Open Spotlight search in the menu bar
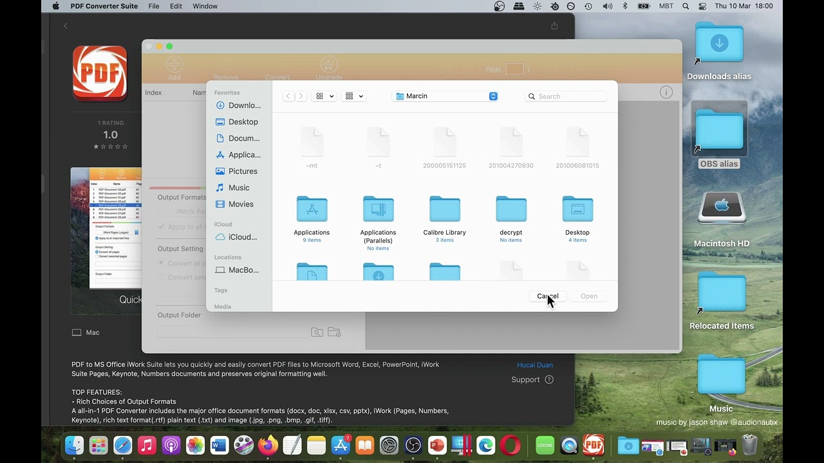This screenshot has height=463, width=824. (x=686, y=6)
